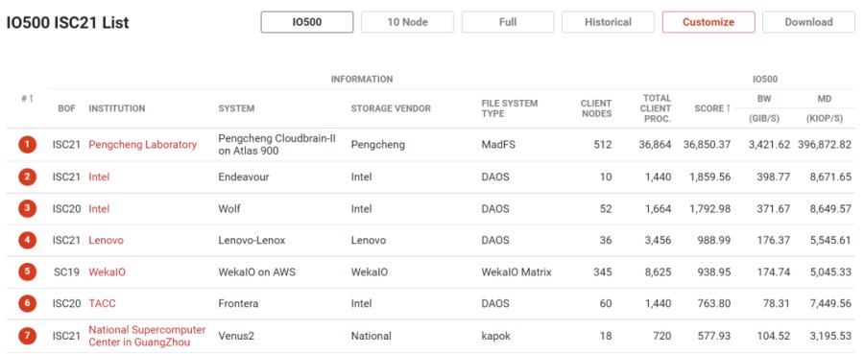Viewport: 864px width, 354px height.
Task: Click the rank 7 red circle badge
Action: 27,335
